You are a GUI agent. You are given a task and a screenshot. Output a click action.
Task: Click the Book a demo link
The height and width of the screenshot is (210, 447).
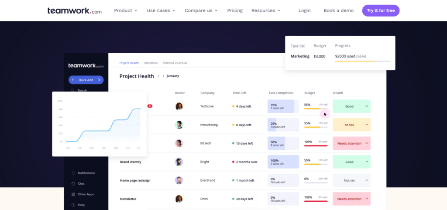tap(338, 10)
